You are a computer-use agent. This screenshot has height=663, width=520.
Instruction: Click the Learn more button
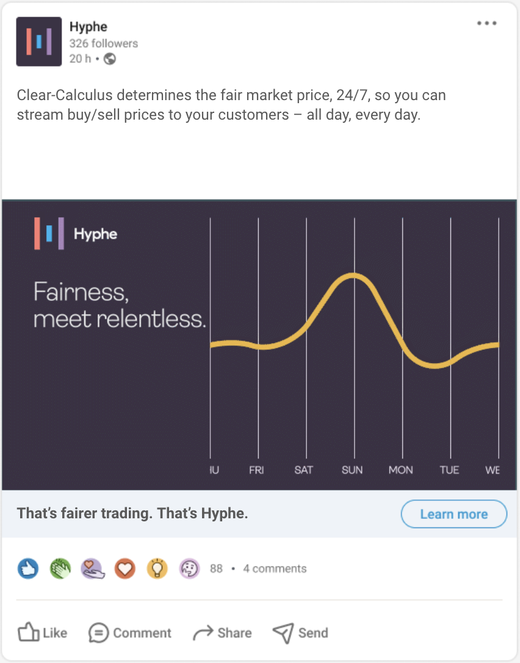pyautogui.click(x=453, y=514)
